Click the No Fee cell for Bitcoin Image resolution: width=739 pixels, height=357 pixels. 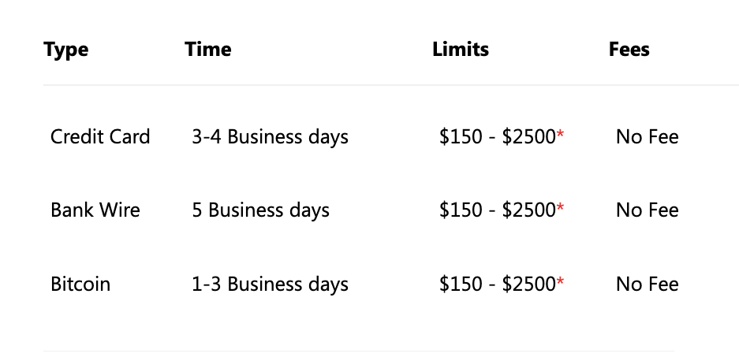[647, 284]
